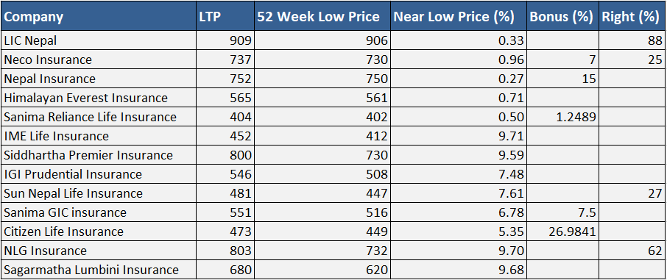Screen dimensions: 667x280
Task: Click Sagarmatha Lumbini Insurance company cell
Action: (x=98, y=270)
